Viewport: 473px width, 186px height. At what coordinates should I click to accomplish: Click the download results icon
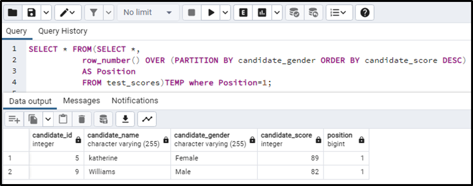(x=125, y=119)
